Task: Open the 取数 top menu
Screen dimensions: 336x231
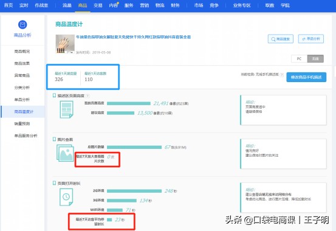Action: [x=270, y=5]
